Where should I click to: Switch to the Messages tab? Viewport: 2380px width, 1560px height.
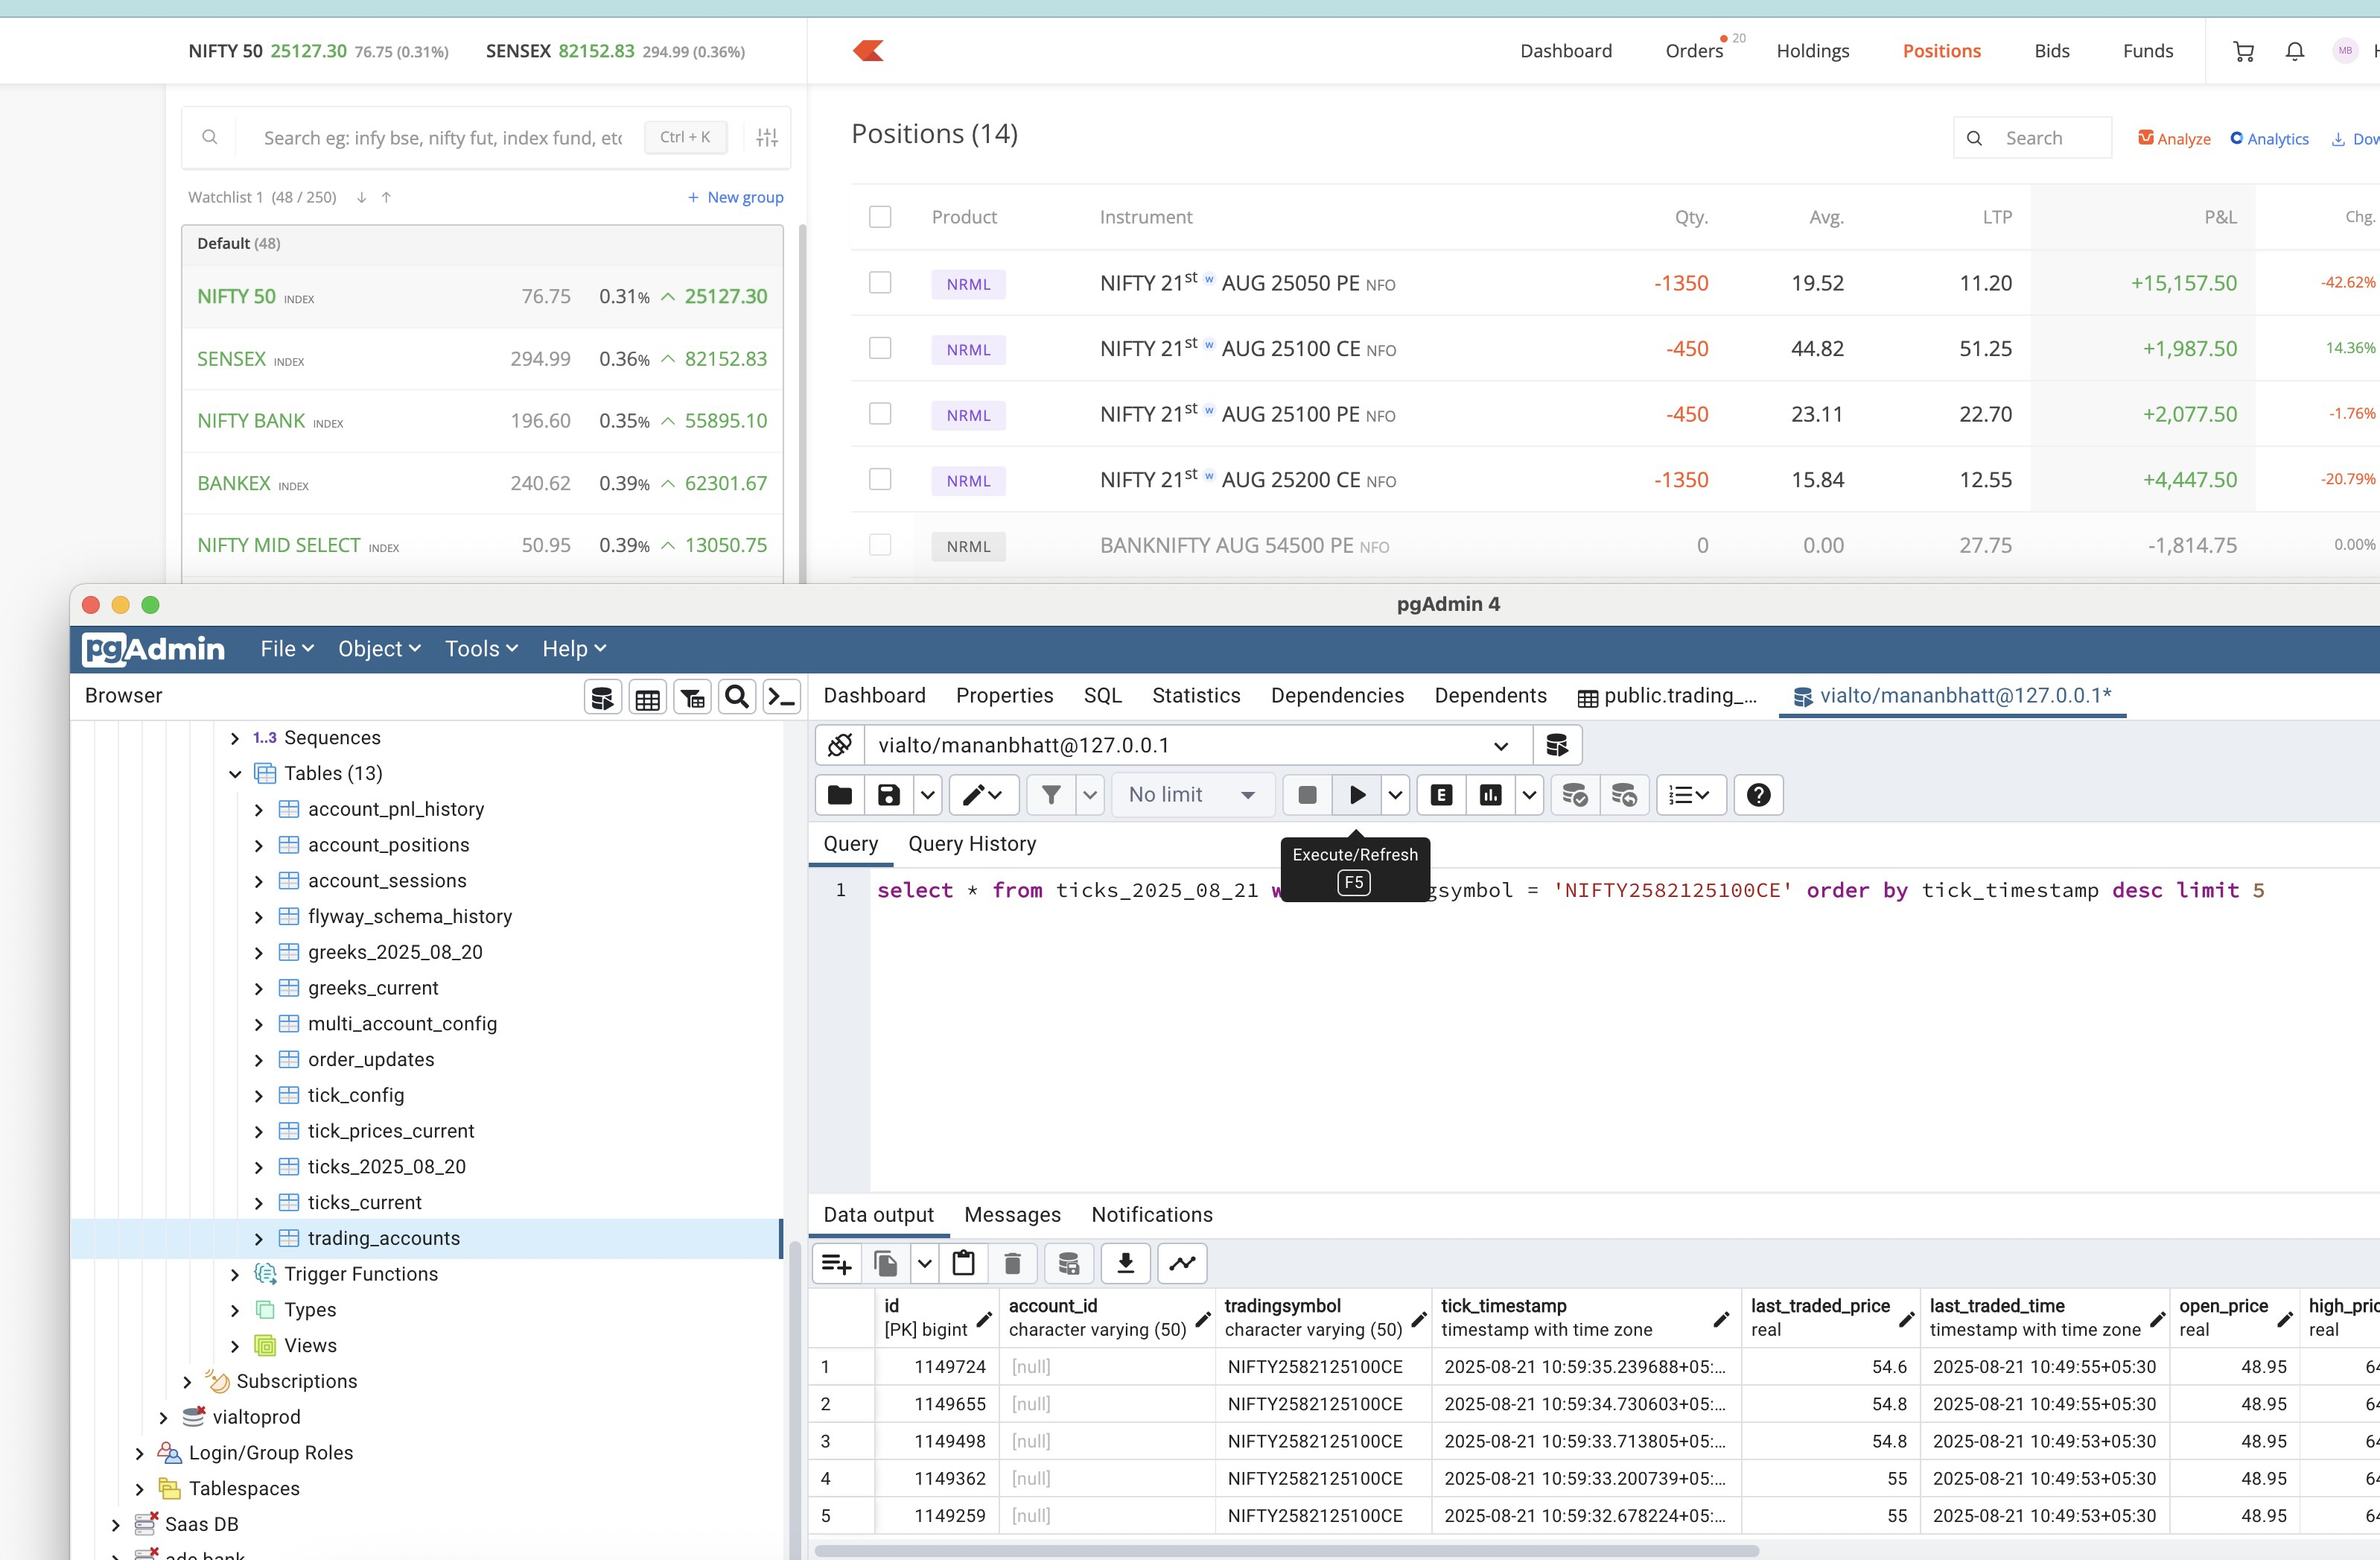pos(1012,1215)
